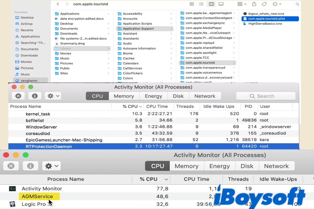Select the AGMService process row
This screenshot has height=209, width=314.
click(157, 196)
